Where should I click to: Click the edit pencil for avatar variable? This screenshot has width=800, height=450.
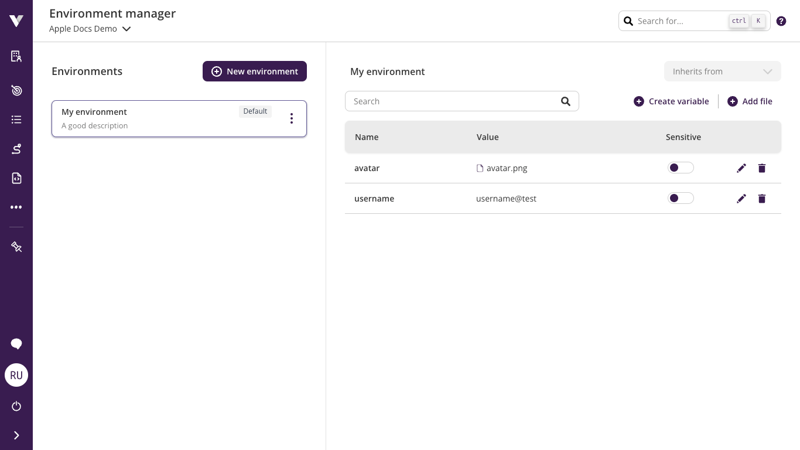coord(741,168)
